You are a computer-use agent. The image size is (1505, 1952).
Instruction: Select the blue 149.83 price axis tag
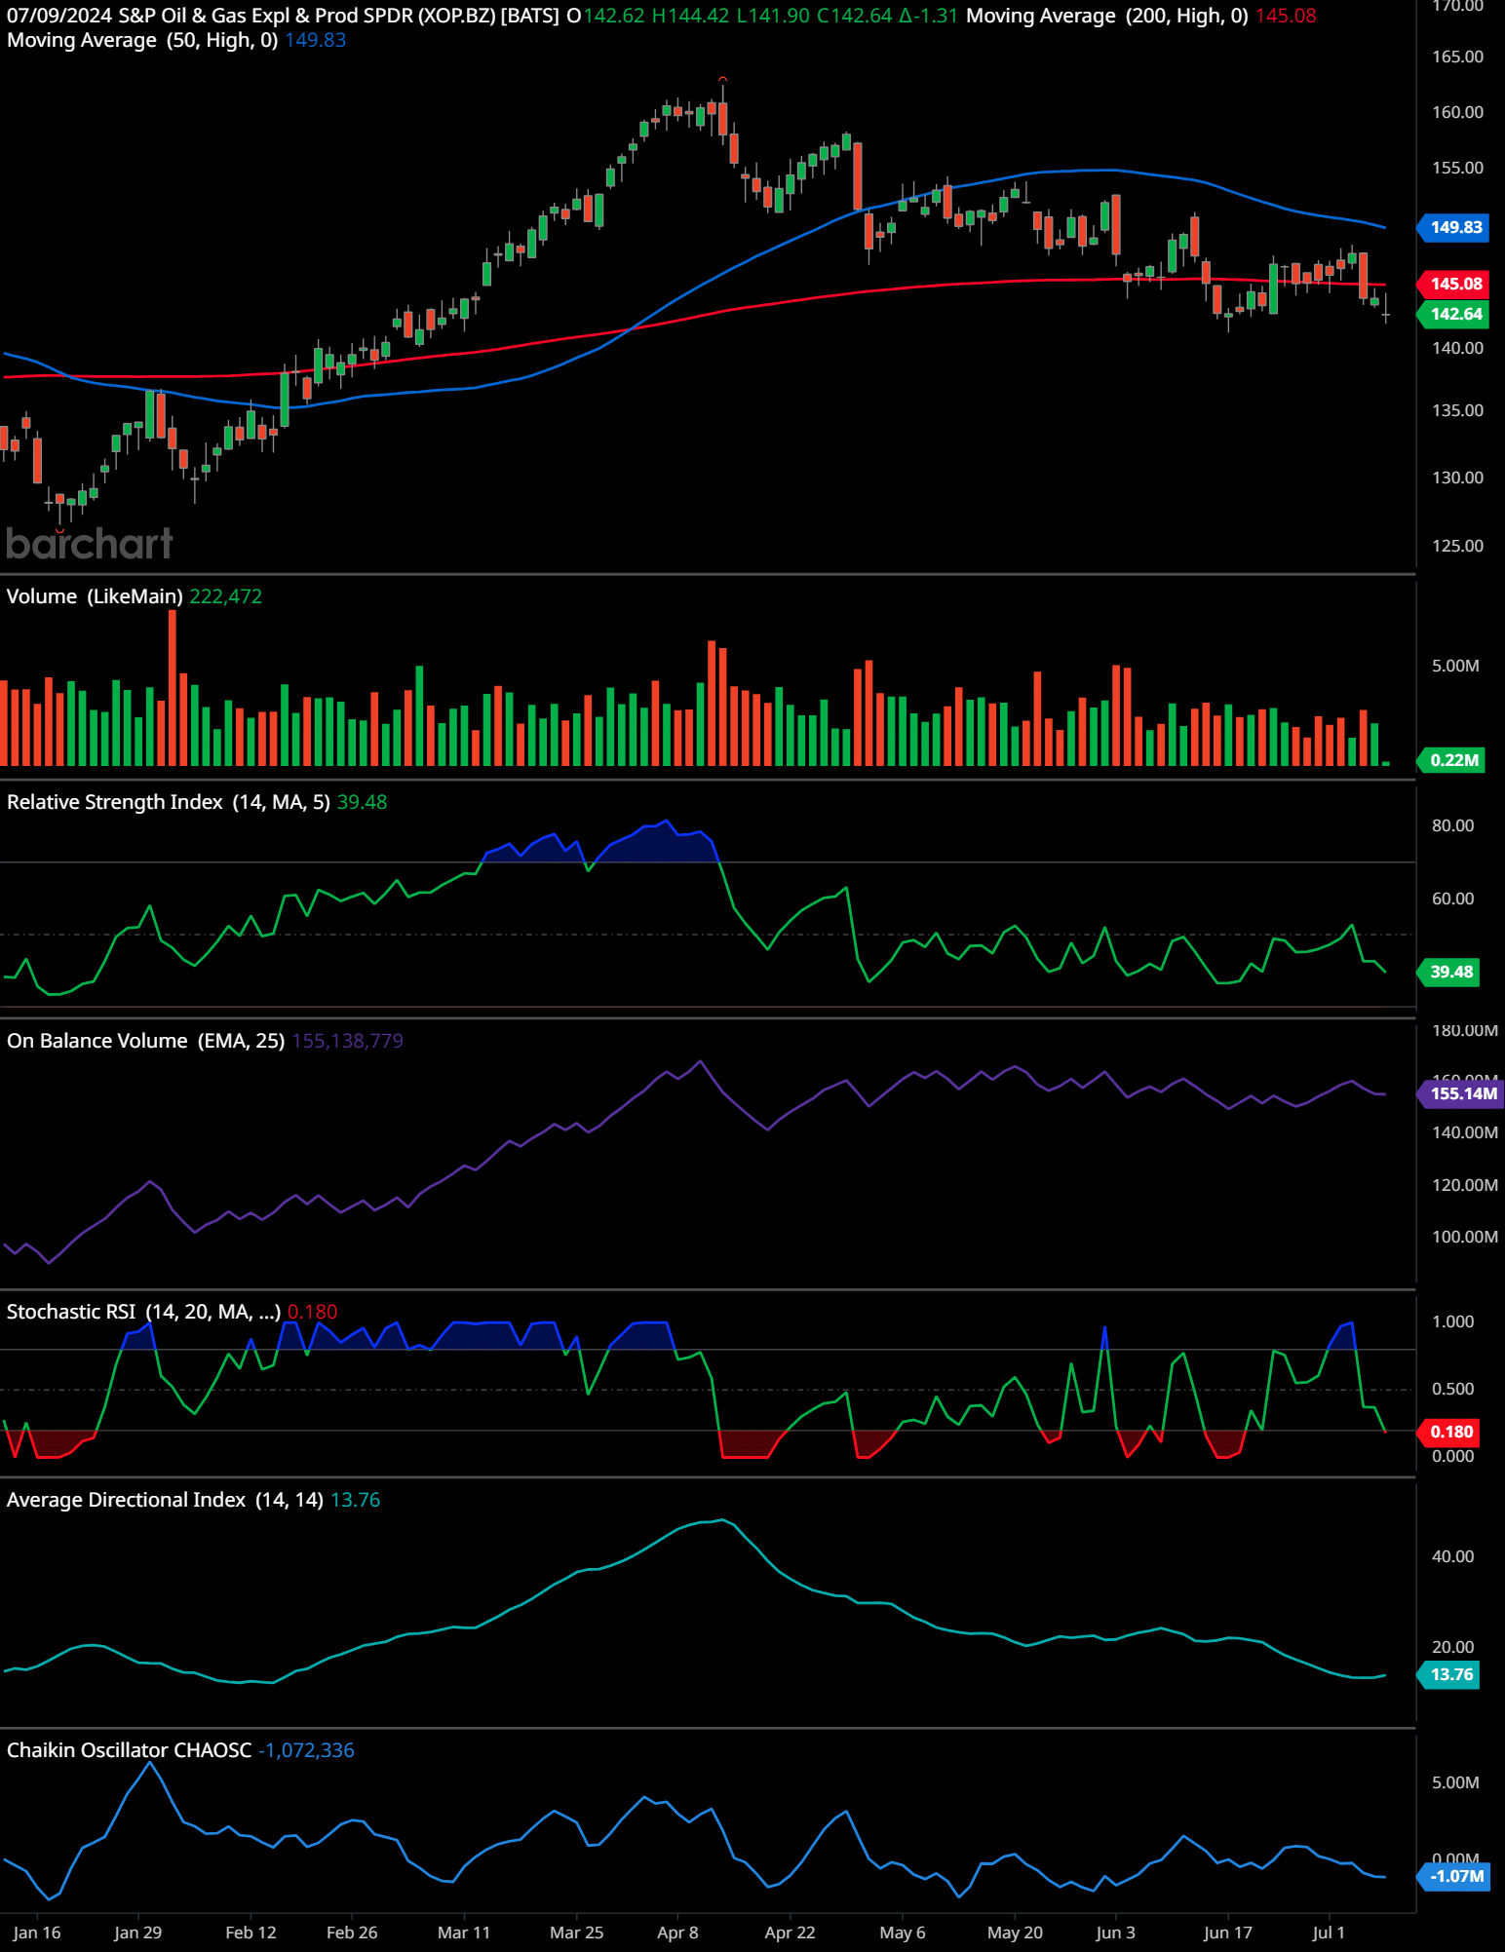(x=1454, y=227)
